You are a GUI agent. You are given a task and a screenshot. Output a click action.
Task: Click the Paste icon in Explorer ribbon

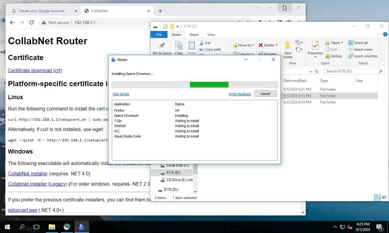click(x=191, y=46)
